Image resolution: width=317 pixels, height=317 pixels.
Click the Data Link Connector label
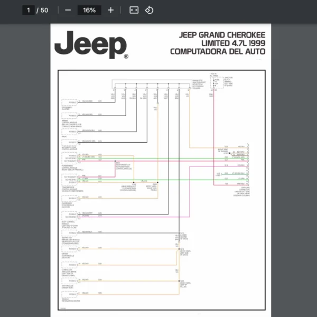tap(243, 190)
